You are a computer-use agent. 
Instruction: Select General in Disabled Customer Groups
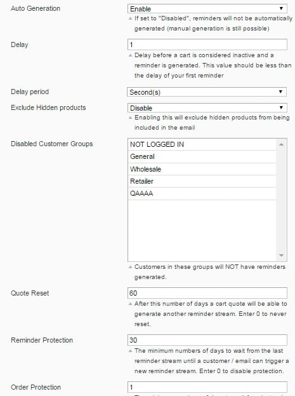click(202, 156)
